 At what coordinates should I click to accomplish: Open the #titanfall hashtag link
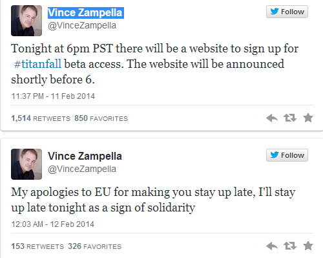tap(37, 64)
